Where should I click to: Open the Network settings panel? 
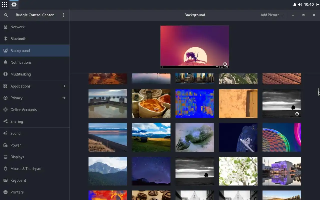35,27
